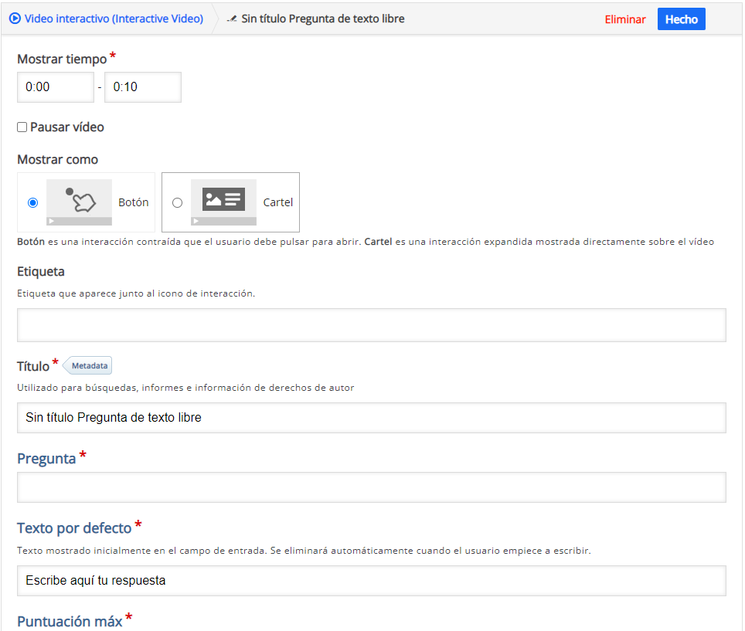The width and height of the screenshot is (745, 631).
Task: Focus the empty Etiqueta input field
Action: click(x=371, y=325)
